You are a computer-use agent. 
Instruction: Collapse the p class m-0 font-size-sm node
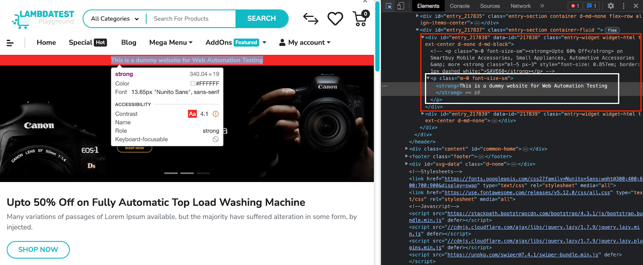point(428,78)
